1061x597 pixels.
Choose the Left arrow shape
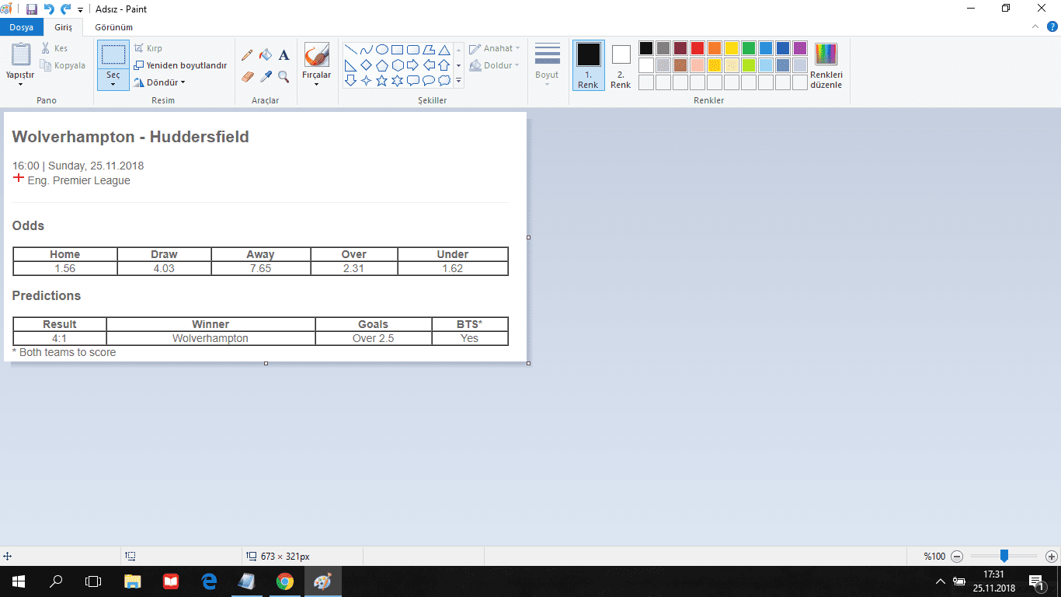(x=429, y=65)
